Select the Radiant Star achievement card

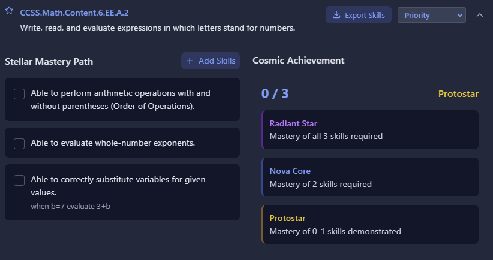point(370,129)
